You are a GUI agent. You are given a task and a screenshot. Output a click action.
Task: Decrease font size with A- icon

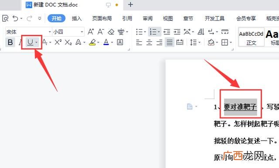[x=101, y=32]
